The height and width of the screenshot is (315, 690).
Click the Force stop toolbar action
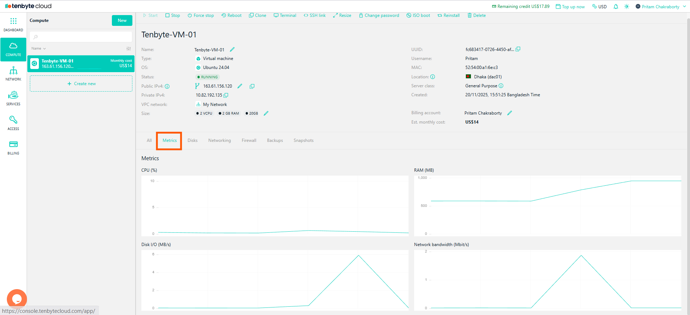(x=201, y=15)
